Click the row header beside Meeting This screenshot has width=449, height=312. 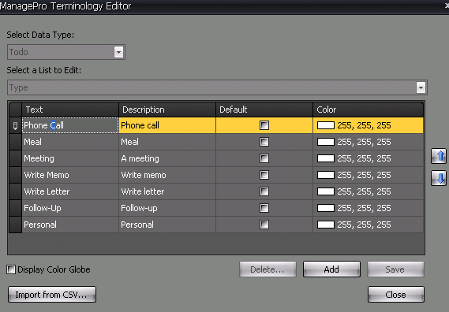(x=16, y=158)
